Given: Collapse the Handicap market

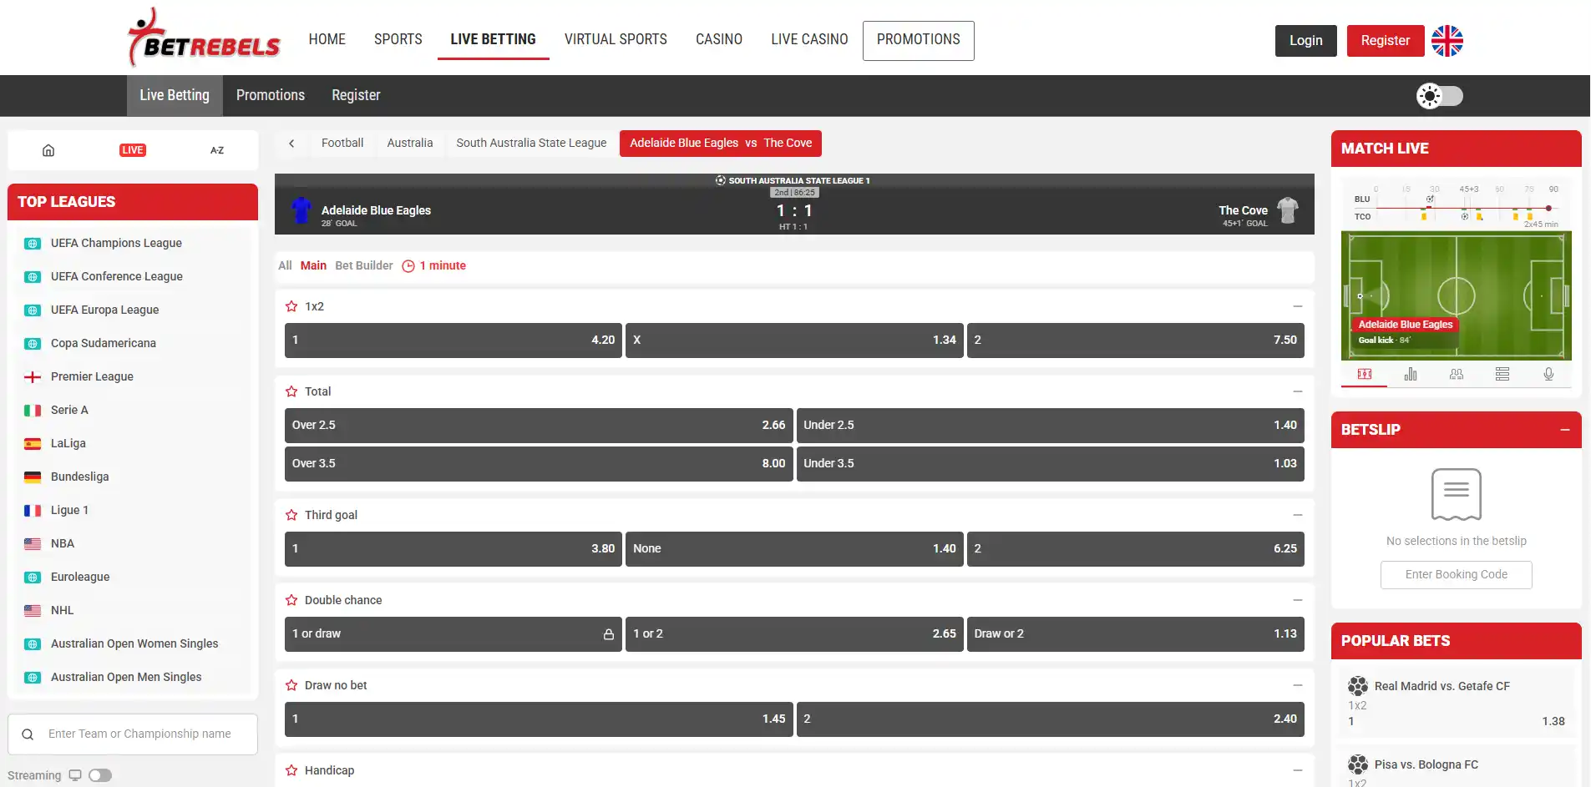Looking at the screenshot, I should 1298,770.
